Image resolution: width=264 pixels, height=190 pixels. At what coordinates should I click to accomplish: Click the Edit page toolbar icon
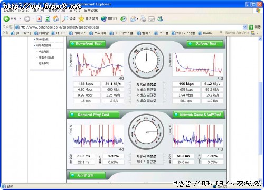tap(152, 19)
